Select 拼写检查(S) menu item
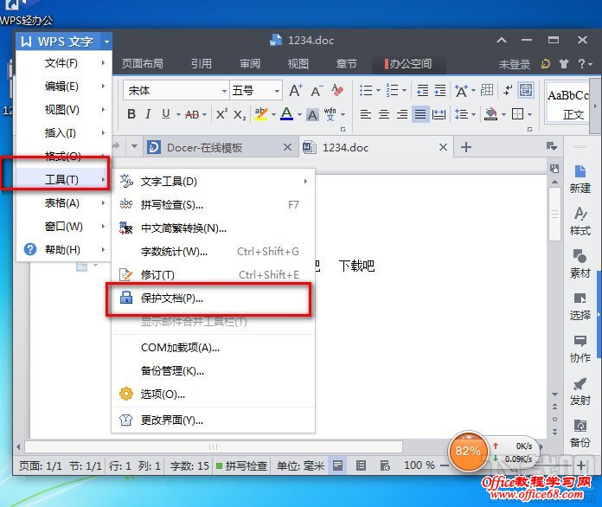The height and width of the screenshot is (507, 602). tap(213, 205)
